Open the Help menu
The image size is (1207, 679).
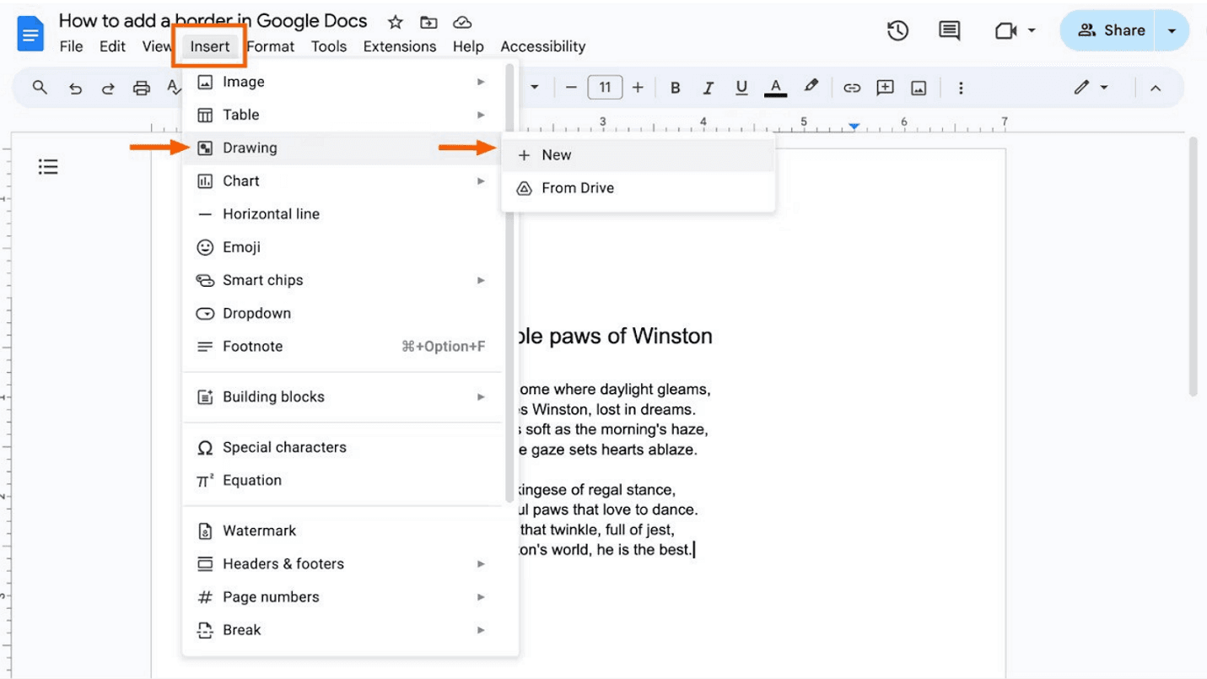click(x=468, y=46)
